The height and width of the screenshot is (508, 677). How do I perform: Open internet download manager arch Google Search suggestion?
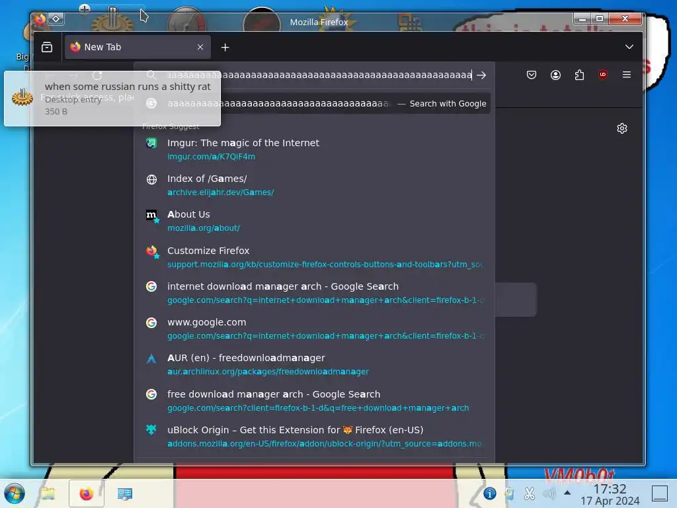[314, 293]
